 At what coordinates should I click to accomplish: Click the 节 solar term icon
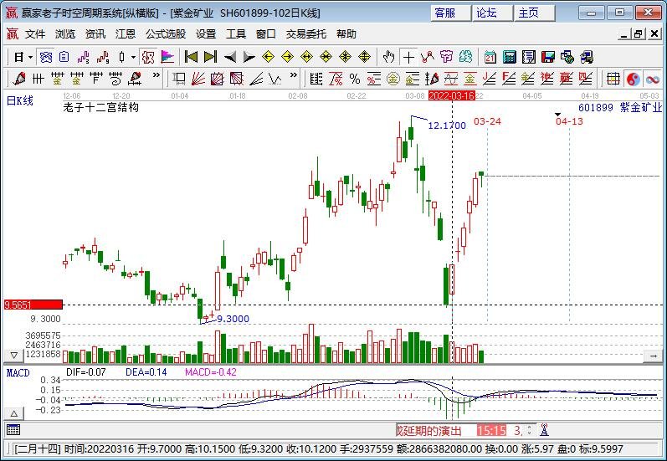point(447,57)
